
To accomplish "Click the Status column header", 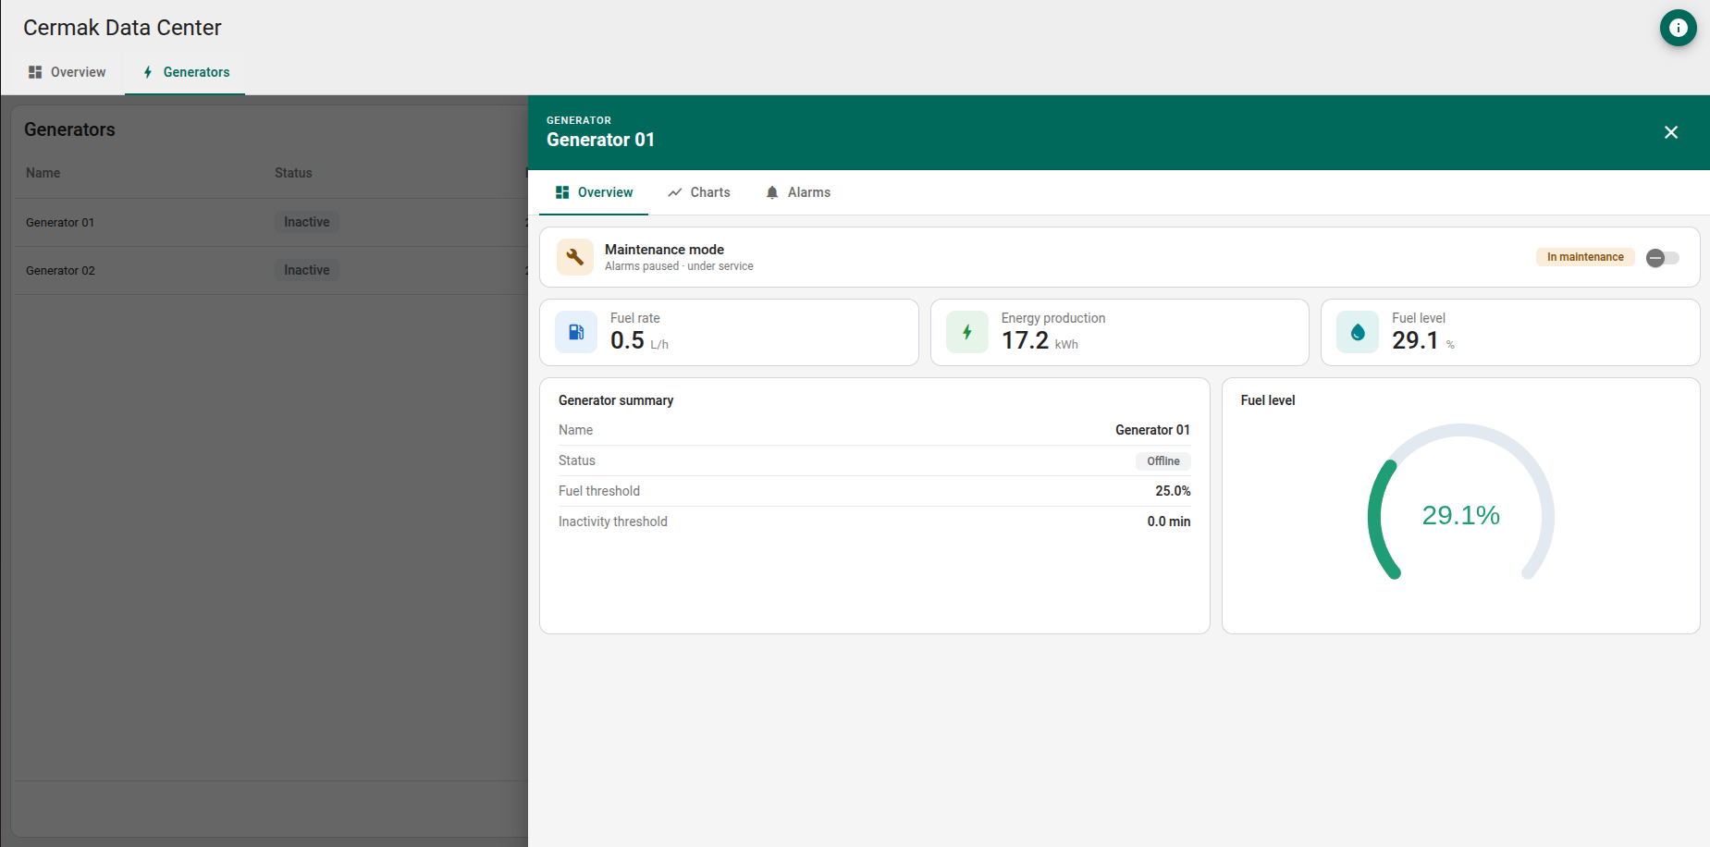I will click(293, 173).
